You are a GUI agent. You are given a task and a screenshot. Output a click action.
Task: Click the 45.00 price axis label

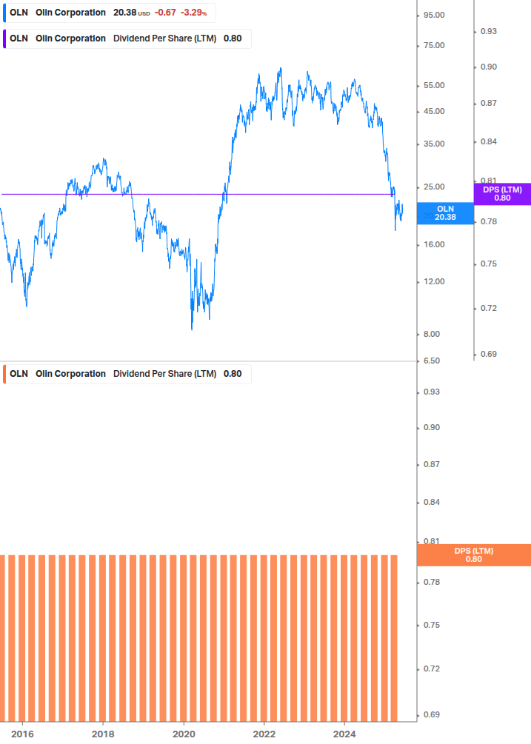point(434,112)
